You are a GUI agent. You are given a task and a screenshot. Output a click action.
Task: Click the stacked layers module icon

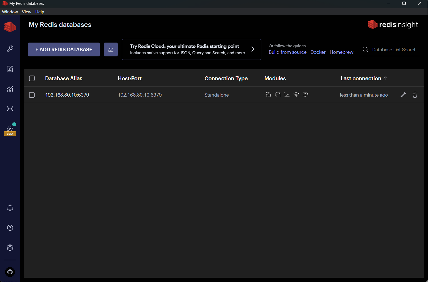coord(296,95)
